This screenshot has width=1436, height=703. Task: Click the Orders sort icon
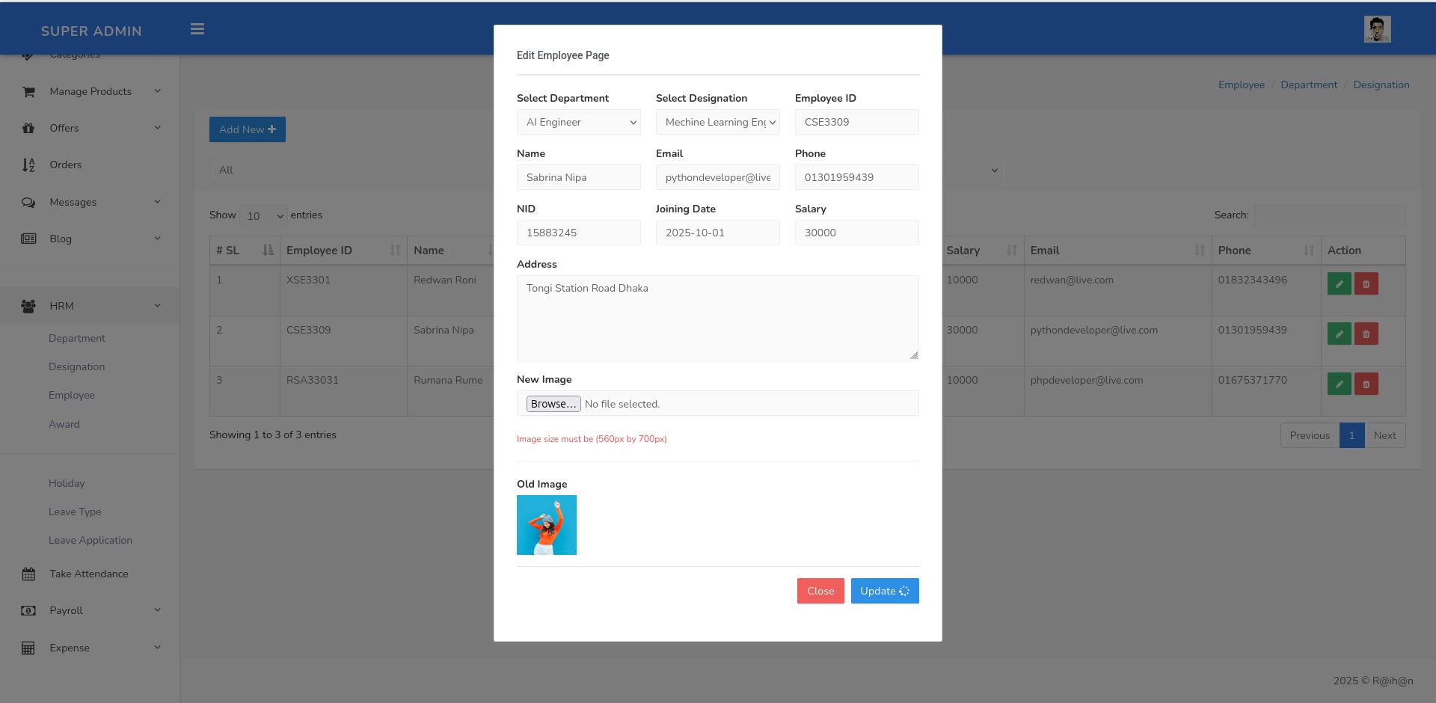(28, 165)
